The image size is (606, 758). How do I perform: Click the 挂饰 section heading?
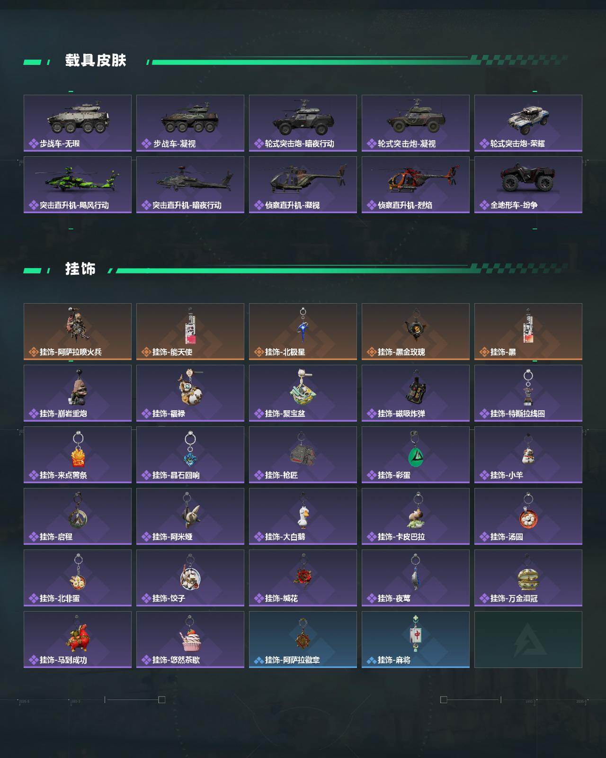tap(80, 269)
